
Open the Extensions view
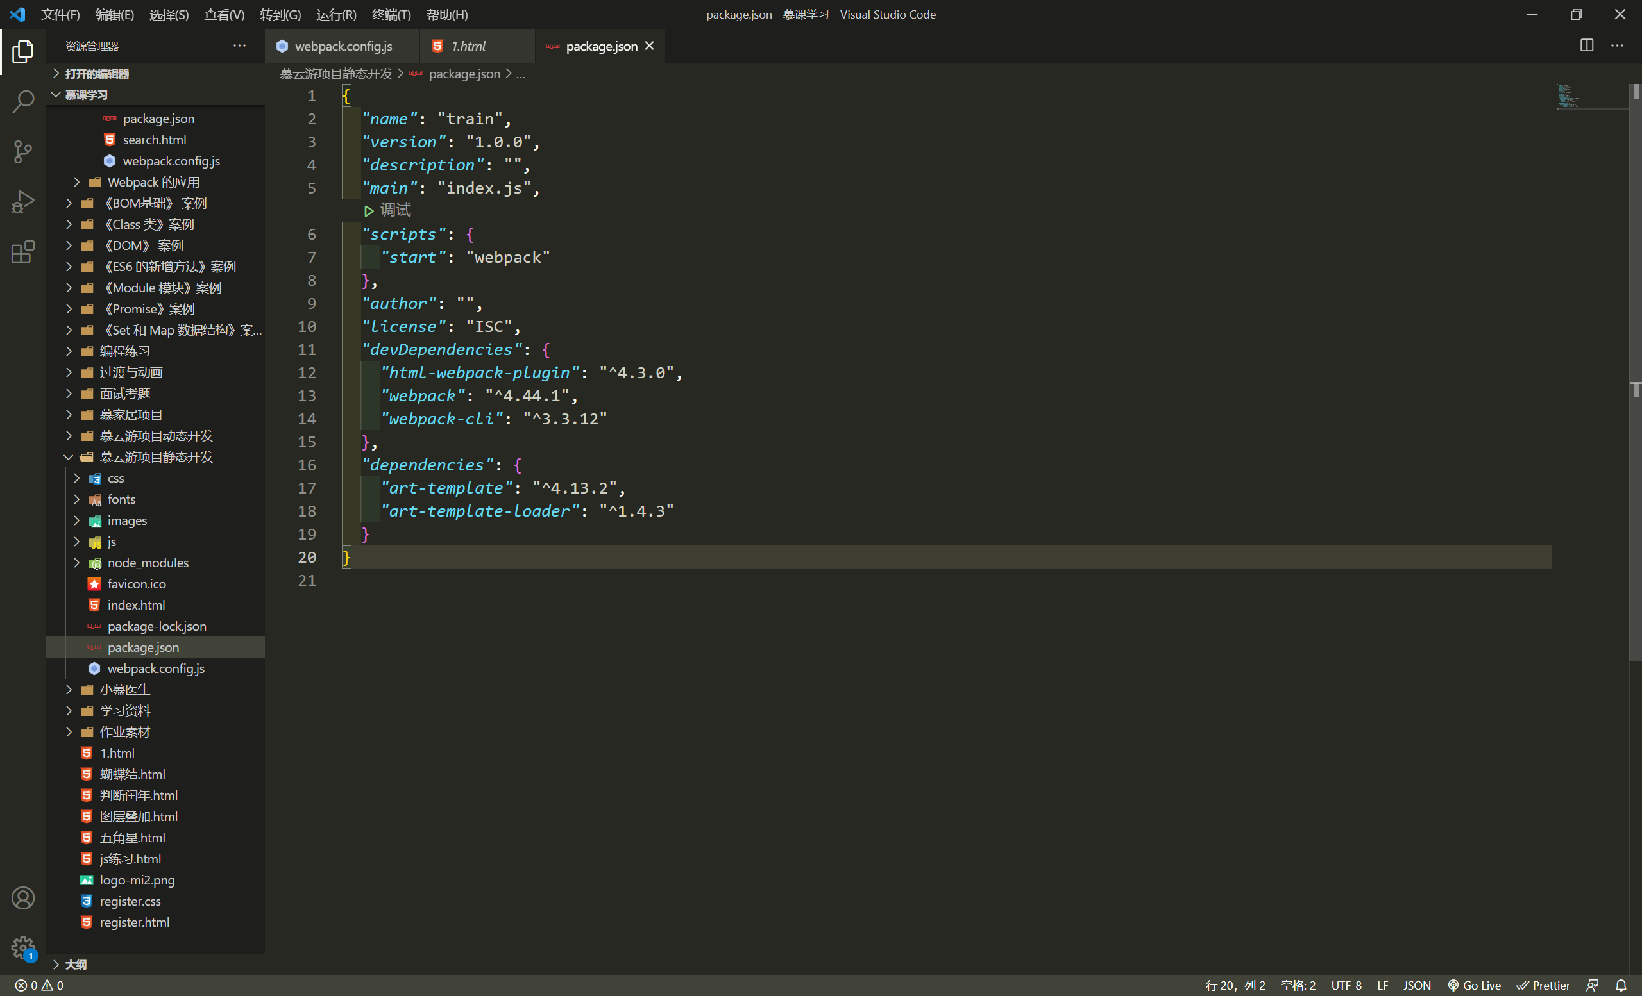point(22,253)
